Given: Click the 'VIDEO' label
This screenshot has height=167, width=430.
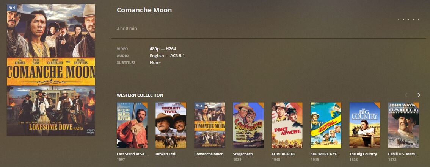Looking at the screenshot, I should pos(122,49).
